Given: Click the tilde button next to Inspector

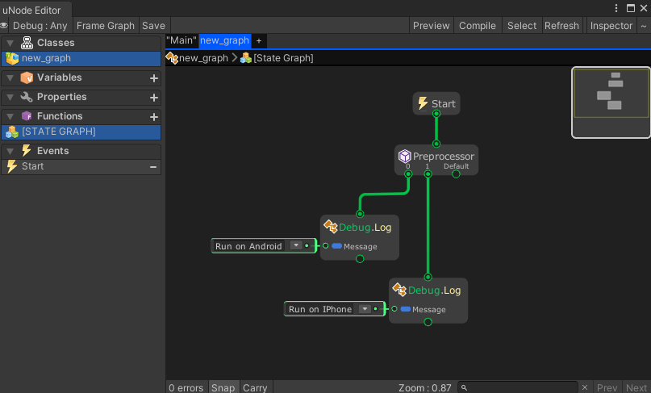Looking at the screenshot, I should pyautogui.click(x=644, y=26).
